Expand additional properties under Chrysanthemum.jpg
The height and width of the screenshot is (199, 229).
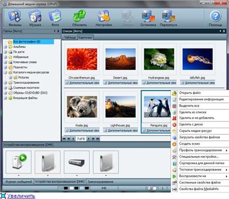(67, 83)
